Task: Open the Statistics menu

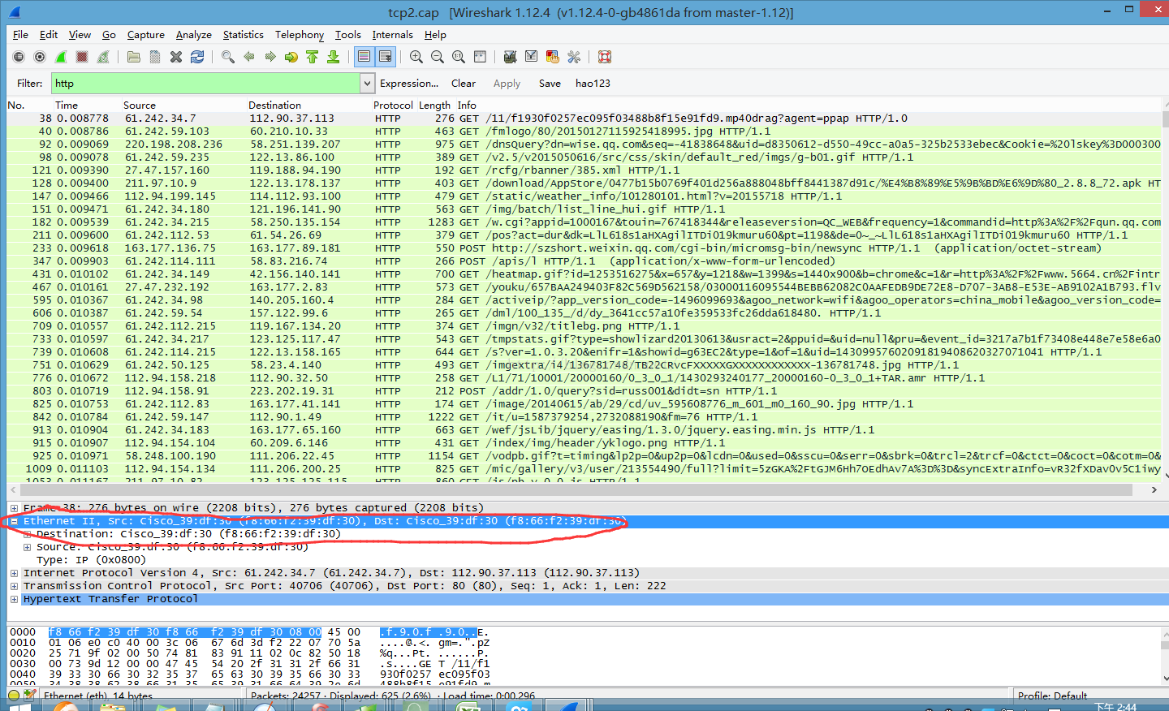Action: click(243, 35)
